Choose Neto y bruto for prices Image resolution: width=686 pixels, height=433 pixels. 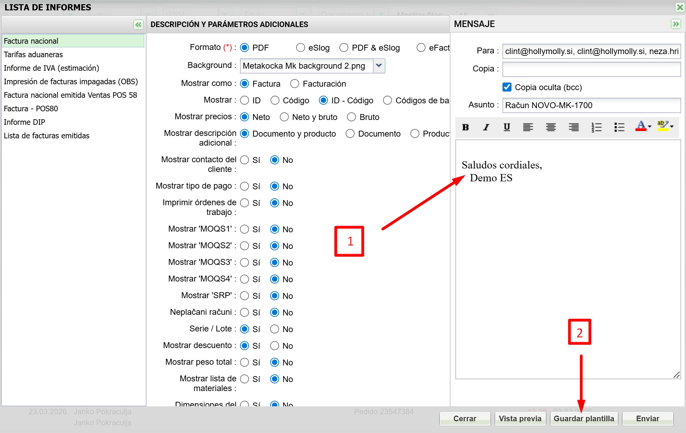pyautogui.click(x=284, y=117)
